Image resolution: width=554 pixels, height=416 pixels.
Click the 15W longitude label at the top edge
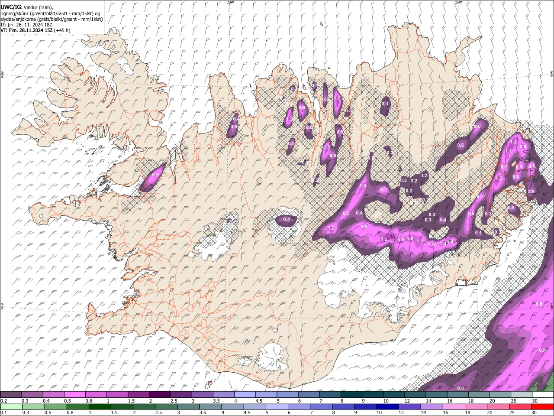pos(458,2)
